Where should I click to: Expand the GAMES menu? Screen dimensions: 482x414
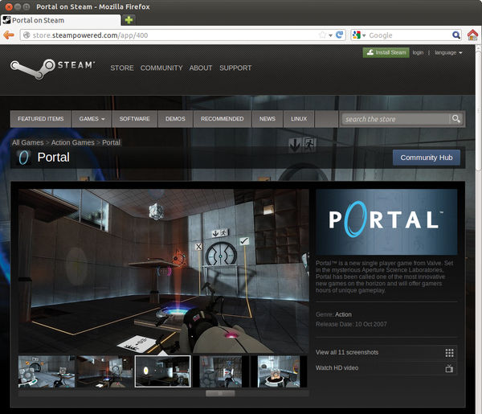tap(92, 119)
